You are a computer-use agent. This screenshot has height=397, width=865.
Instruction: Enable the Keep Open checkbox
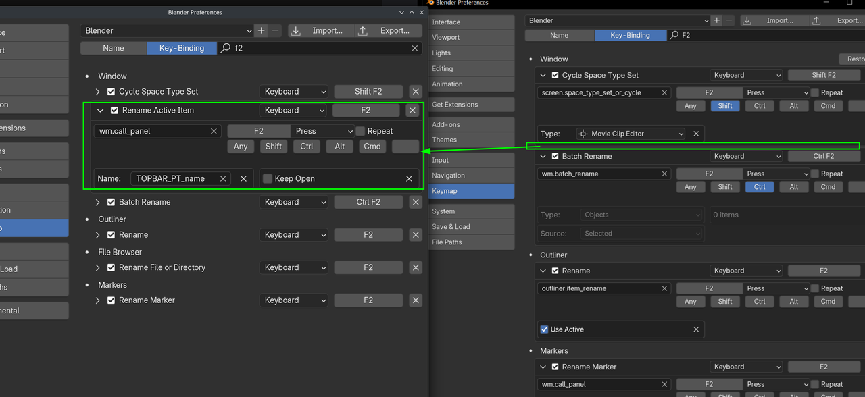tap(268, 178)
